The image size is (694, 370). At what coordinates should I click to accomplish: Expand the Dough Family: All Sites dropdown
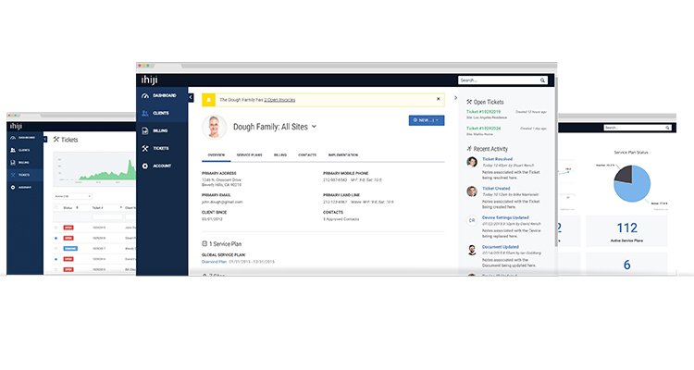click(314, 127)
